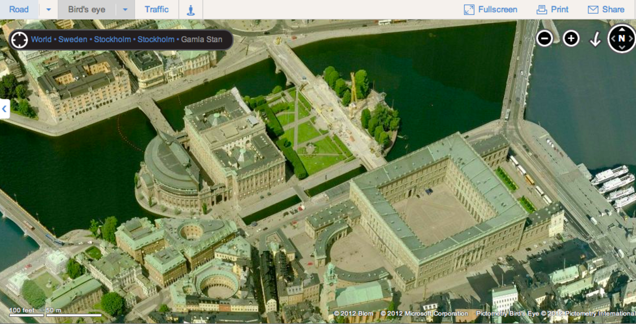Click the view rotation arrow icon

coord(595,39)
